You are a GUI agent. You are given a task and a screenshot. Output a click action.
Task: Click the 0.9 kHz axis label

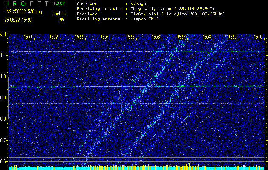tap(3, 97)
